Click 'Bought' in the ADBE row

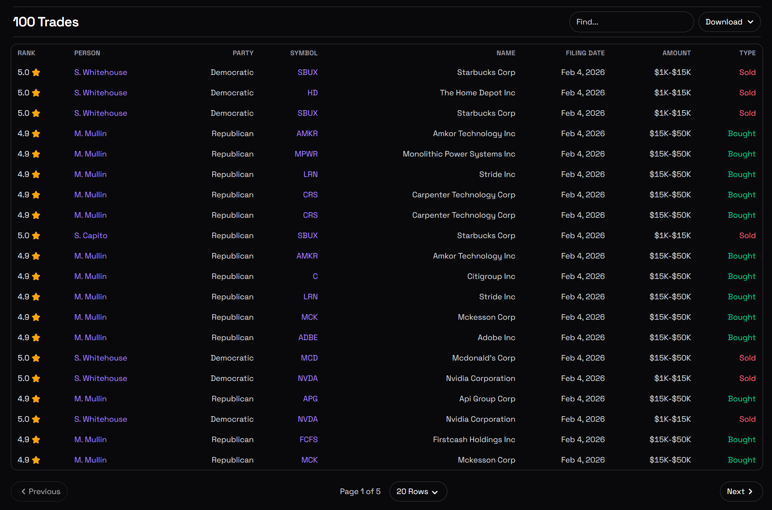click(742, 338)
